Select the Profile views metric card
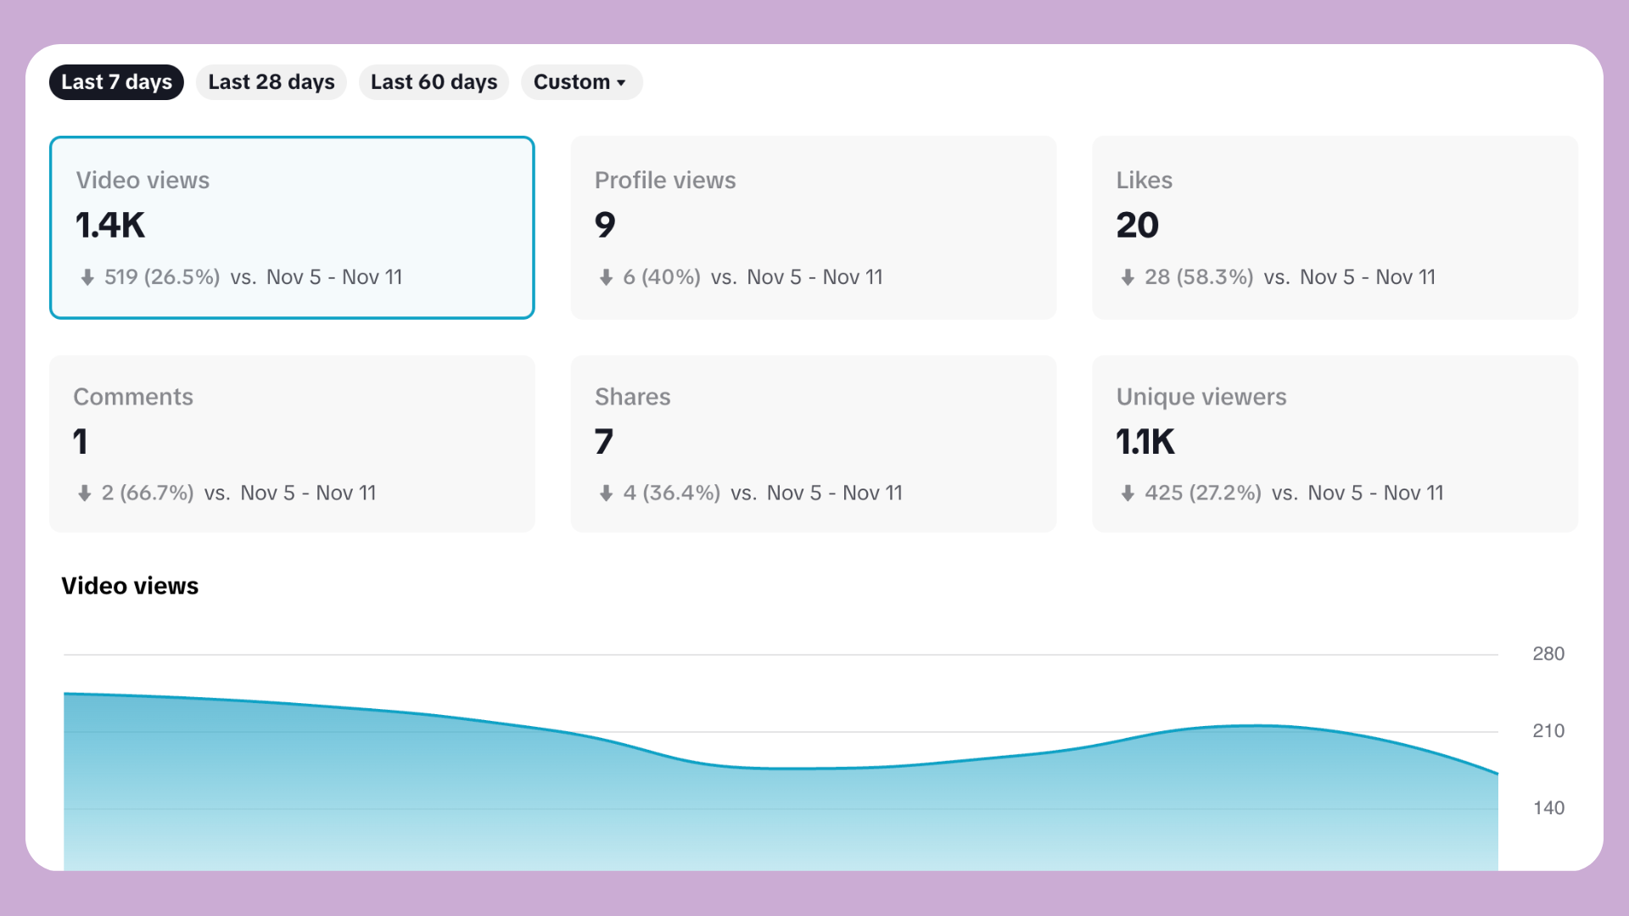The width and height of the screenshot is (1629, 916). [x=813, y=227]
